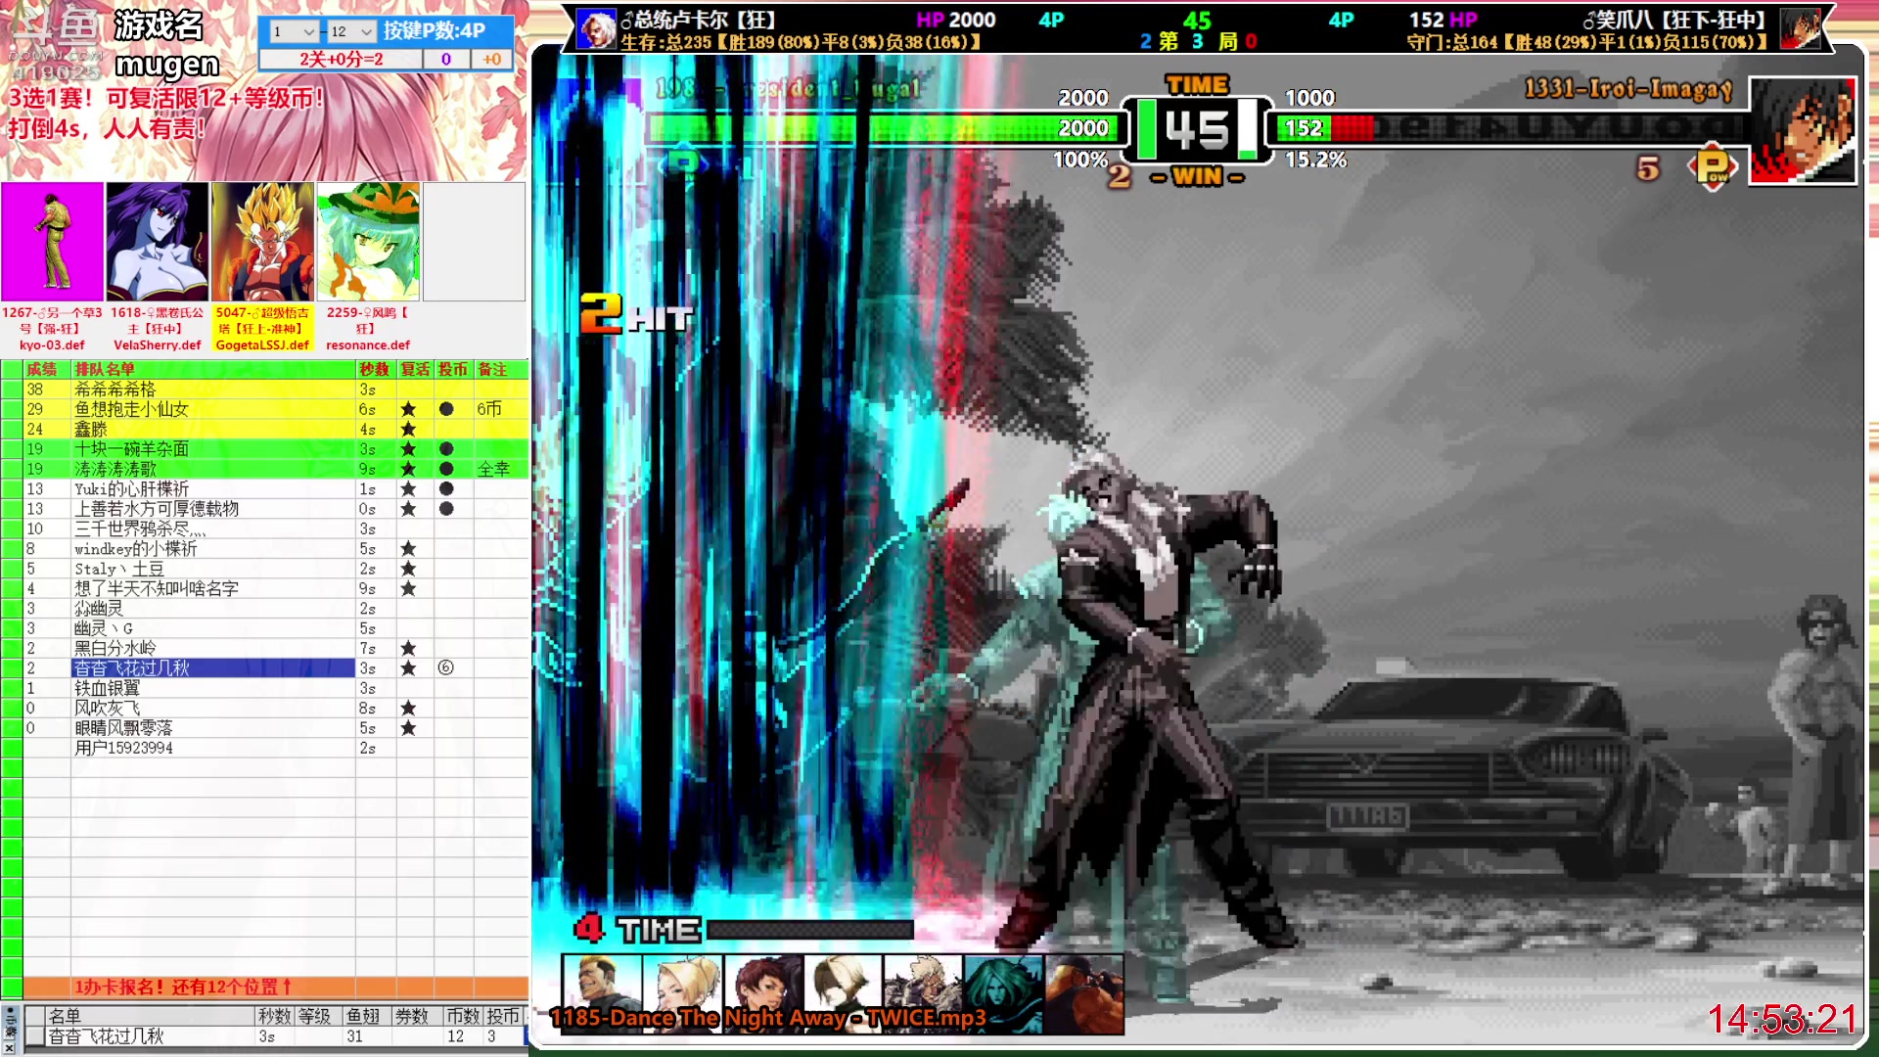Click the star icon in 十块一碗羊杂面 row
The height and width of the screenshot is (1057, 1879).
(x=408, y=449)
